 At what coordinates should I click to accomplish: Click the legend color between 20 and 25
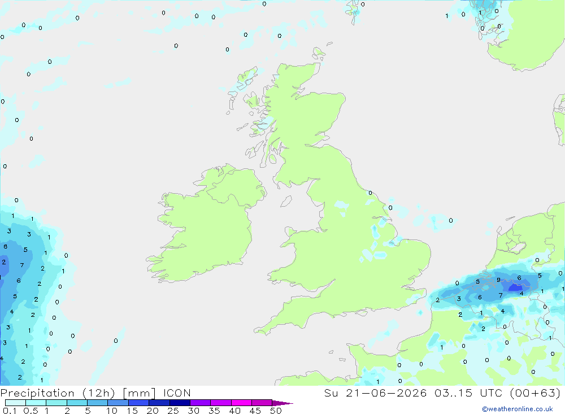159,403
